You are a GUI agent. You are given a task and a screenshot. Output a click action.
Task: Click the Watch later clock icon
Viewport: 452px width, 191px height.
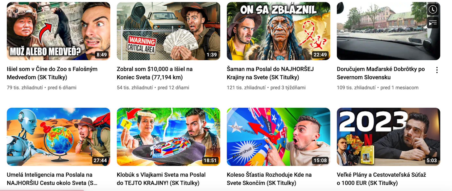pyautogui.click(x=433, y=10)
